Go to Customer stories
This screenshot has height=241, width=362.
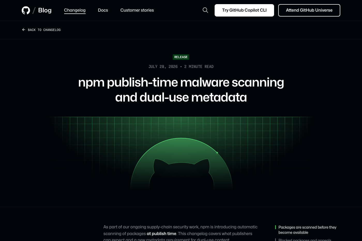pos(137,10)
